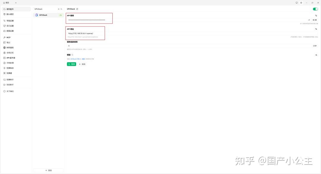Select the GPUStack provider in the list
The width and height of the screenshot is (321, 174).
tap(48, 15)
